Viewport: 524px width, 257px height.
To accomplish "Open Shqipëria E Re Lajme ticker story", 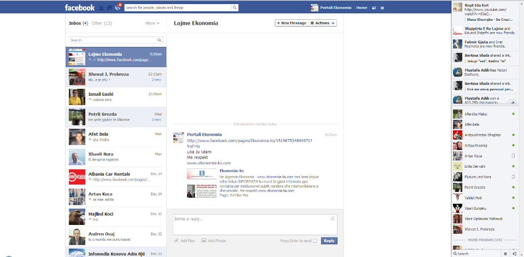I will (x=485, y=31).
